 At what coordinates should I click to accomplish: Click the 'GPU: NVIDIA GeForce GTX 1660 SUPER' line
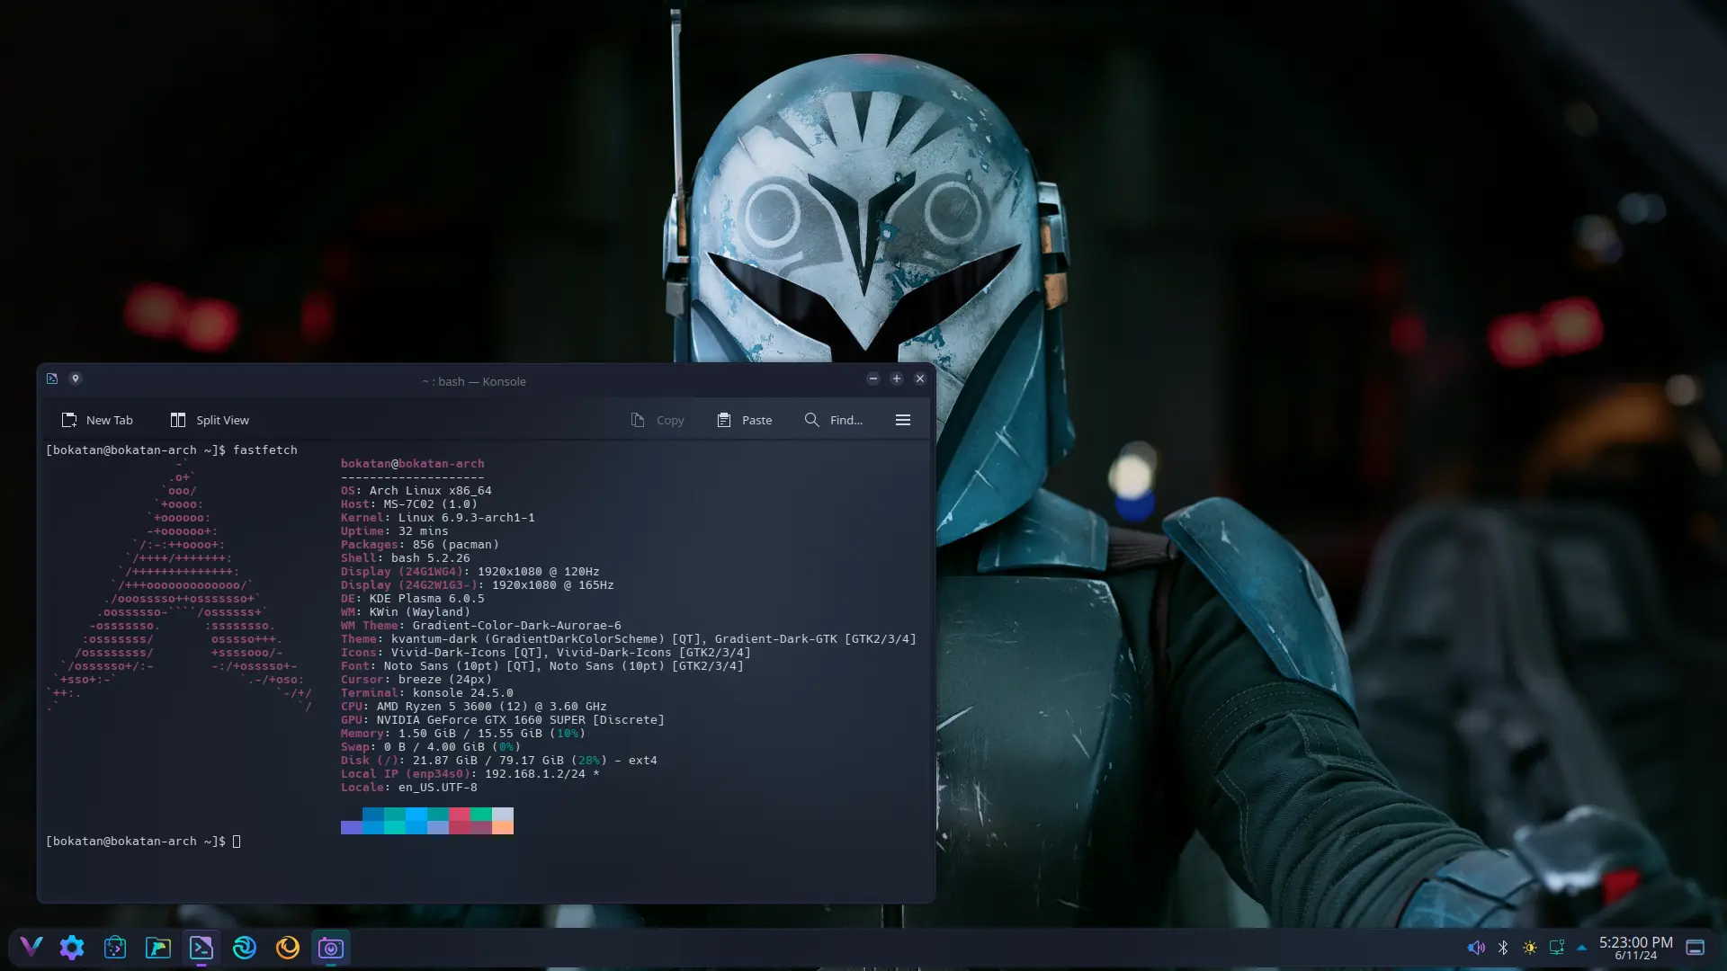pyautogui.click(x=502, y=720)
